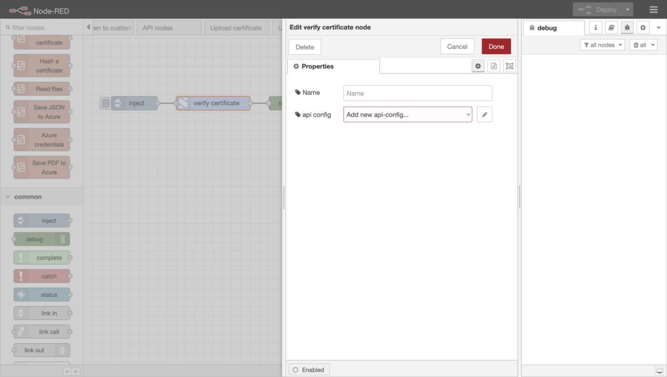Screen dimensions: 667x377
Task: Click the inject node trigger button
Action: 106,103
